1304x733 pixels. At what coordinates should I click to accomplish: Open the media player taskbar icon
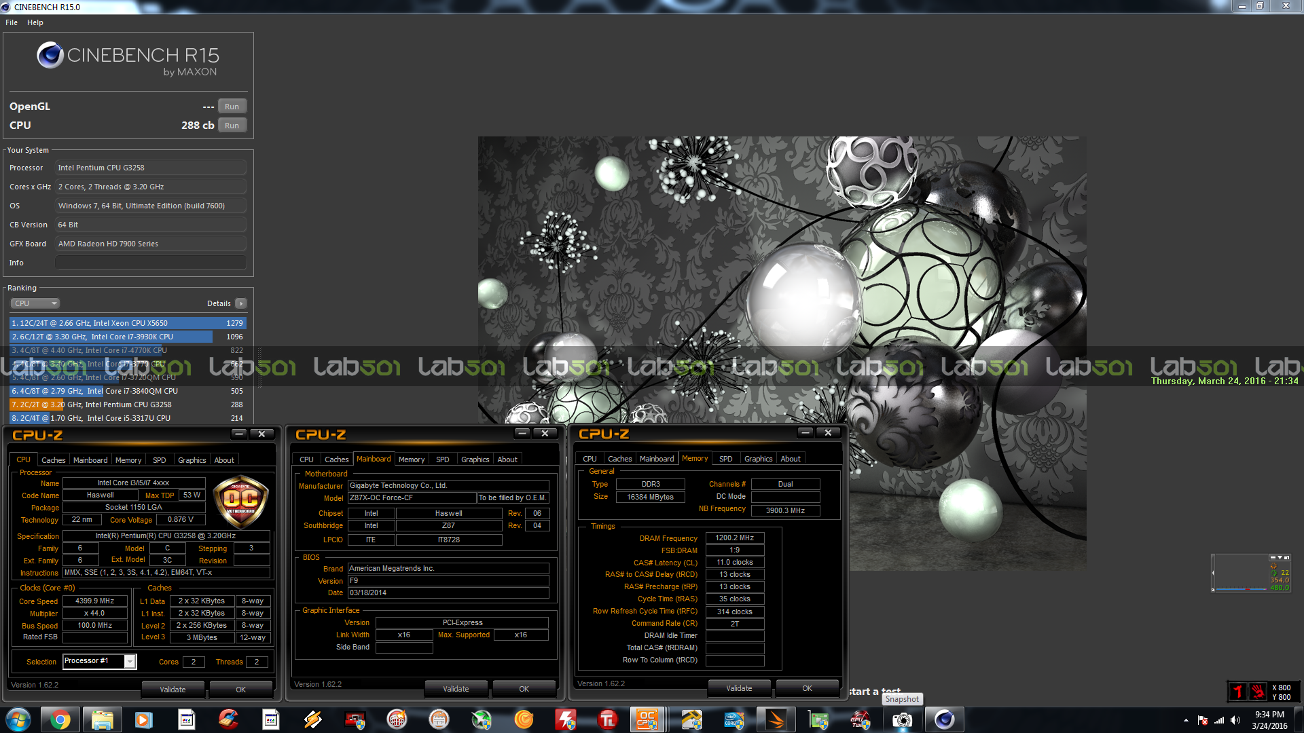click(144, 719)
